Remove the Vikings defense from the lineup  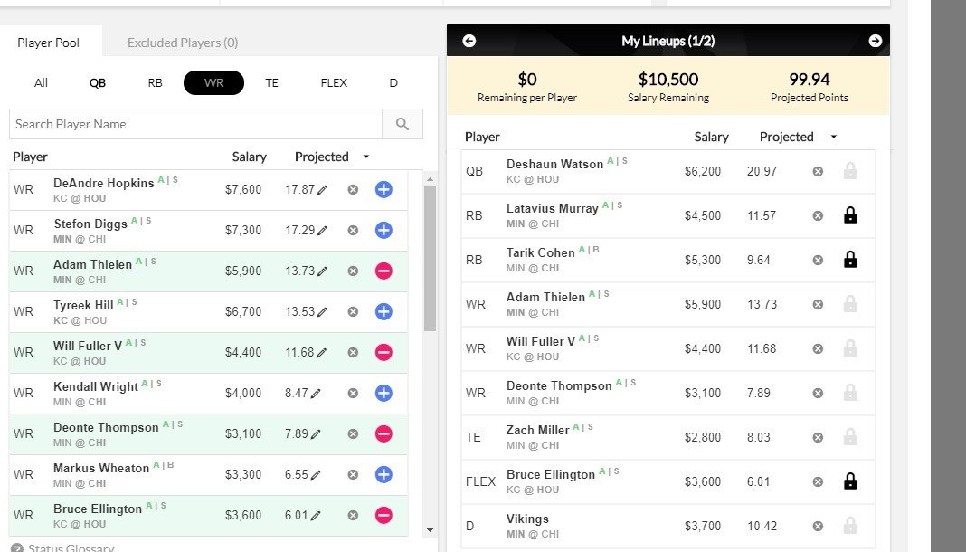click(818, 526)
